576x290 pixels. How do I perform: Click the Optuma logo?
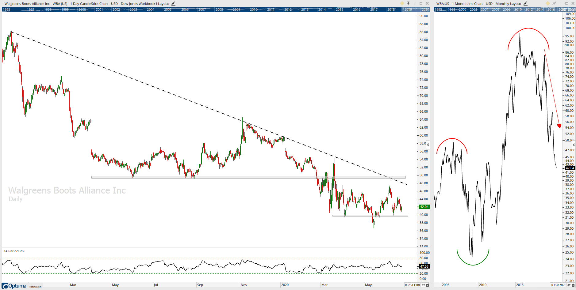click(14, 286)
